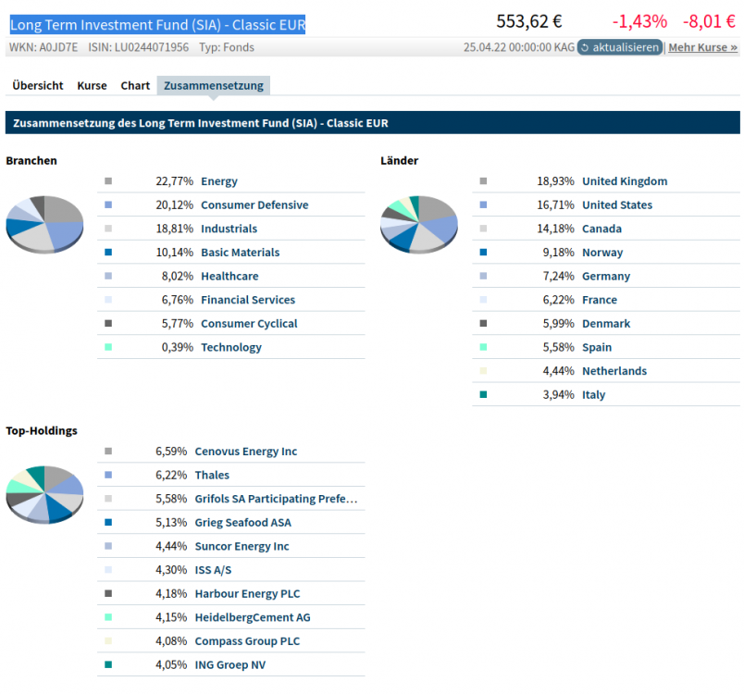The height and width of the screenshot is (694, 744).
Task: Click the refresh icon on aktualisieren button
Action: pos(584,47)
